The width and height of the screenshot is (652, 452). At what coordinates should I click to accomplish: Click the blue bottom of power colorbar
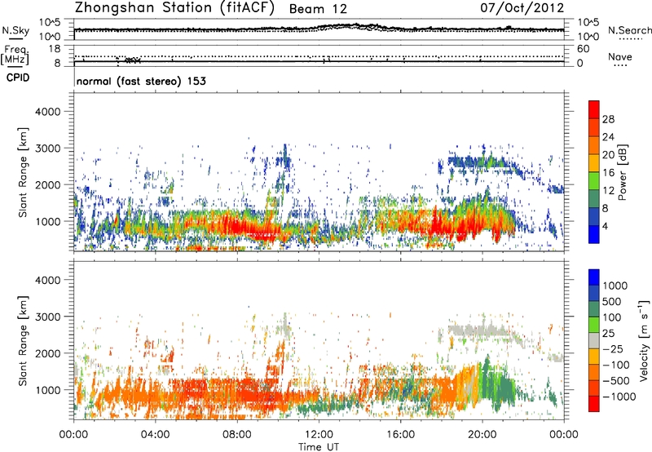pos(594,234)
